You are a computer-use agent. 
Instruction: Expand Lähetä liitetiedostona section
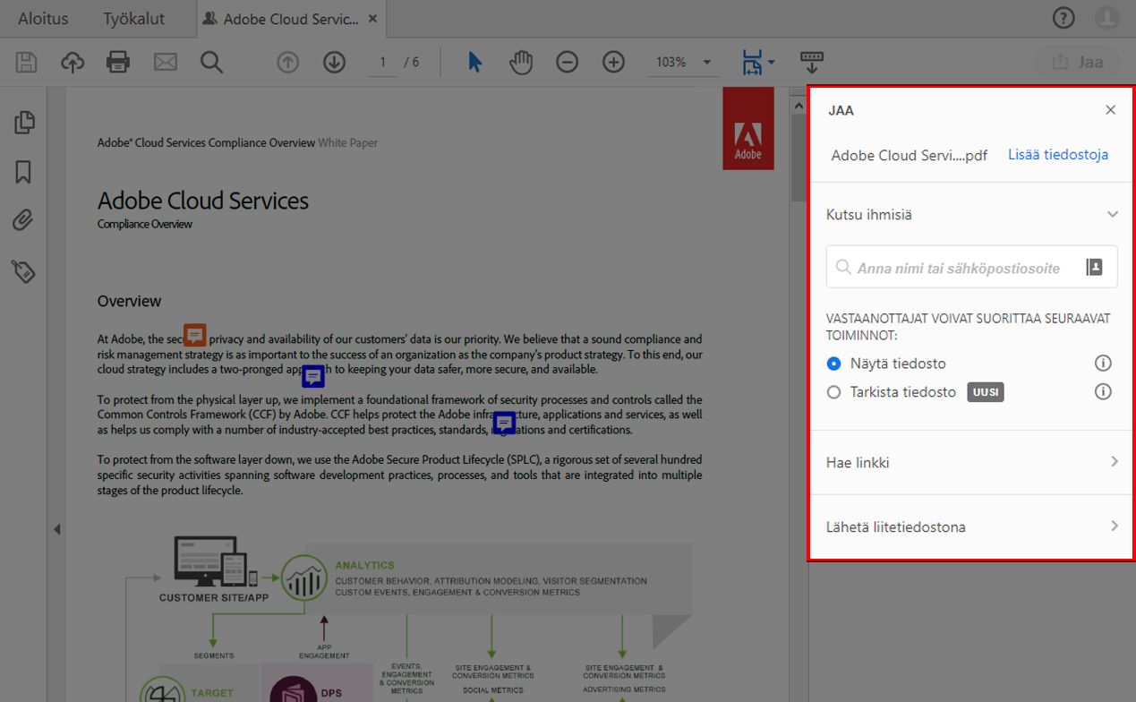pos(1114,526)
